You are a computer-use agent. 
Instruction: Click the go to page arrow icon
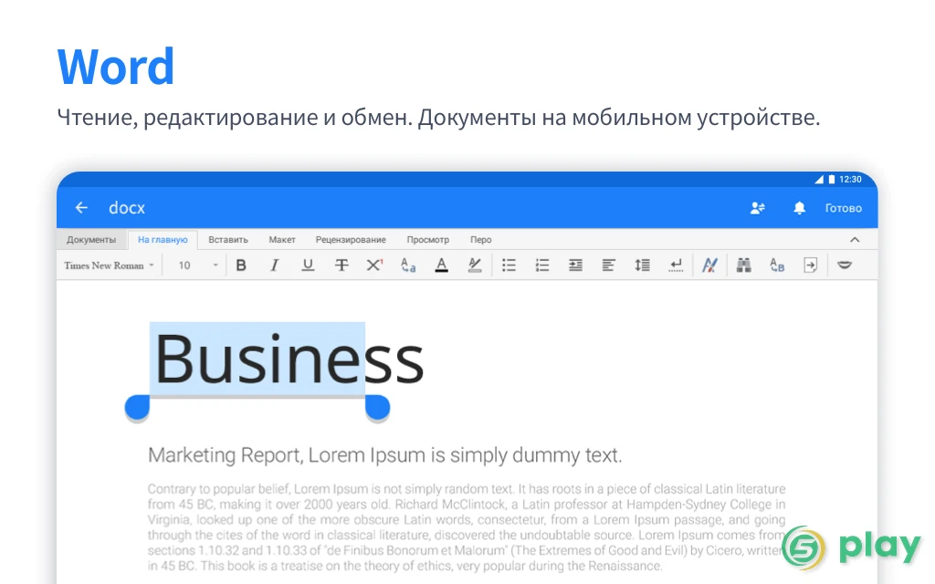pos(811,266)
